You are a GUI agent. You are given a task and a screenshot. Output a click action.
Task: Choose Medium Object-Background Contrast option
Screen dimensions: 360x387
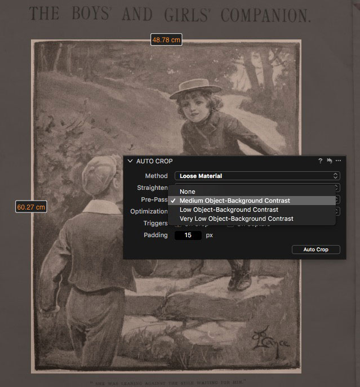point(252,201)
